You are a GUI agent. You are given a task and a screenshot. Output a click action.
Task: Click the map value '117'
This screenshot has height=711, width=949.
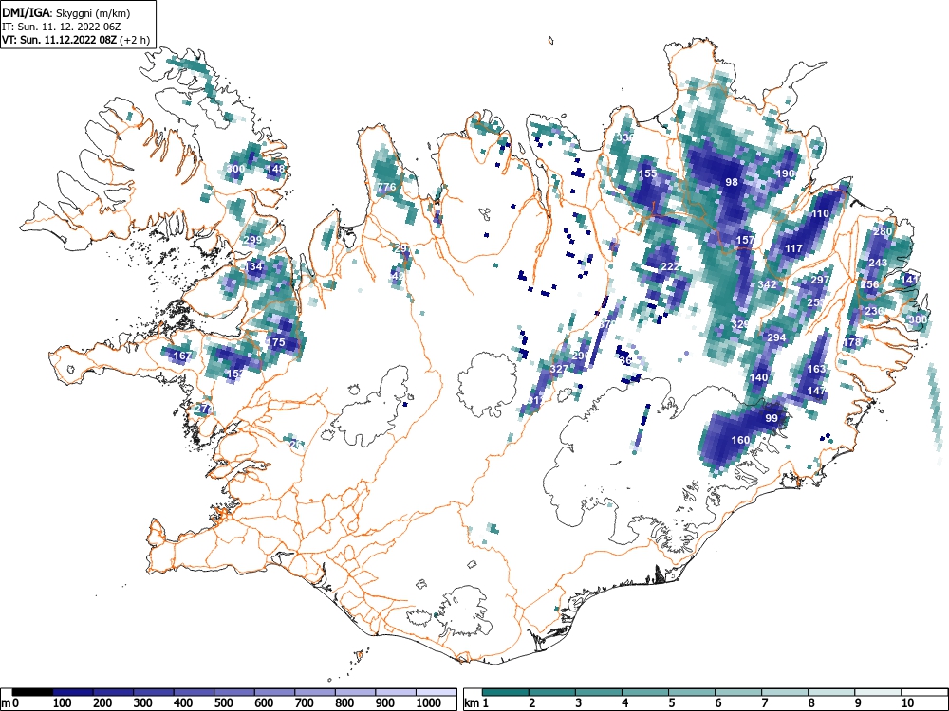point(793,248)
